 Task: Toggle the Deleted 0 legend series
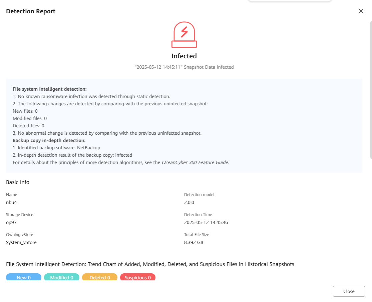[x=100, y=277]
